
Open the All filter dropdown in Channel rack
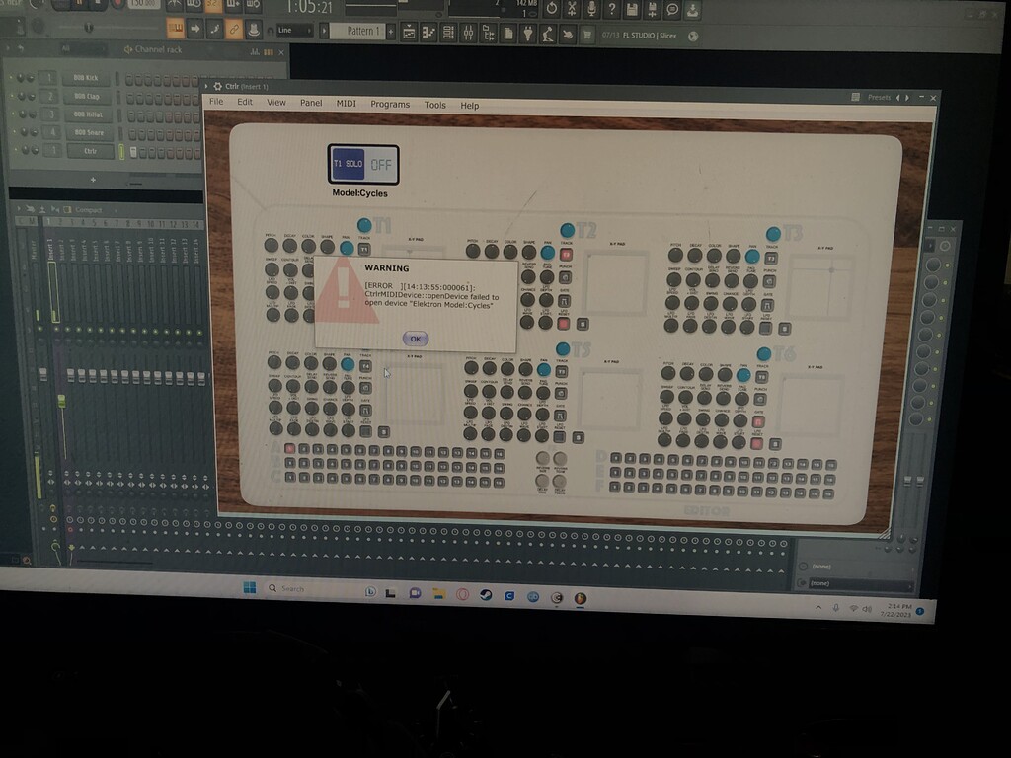pos(65,48)
